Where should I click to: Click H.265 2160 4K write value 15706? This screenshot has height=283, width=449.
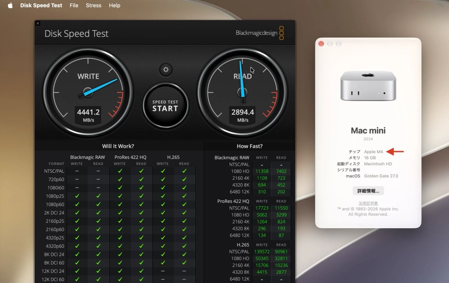(x=262, y=265)
